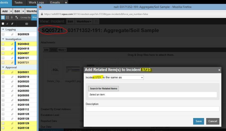
Task: Click Search for Related Items button
Action: click(x=103, y=89)
